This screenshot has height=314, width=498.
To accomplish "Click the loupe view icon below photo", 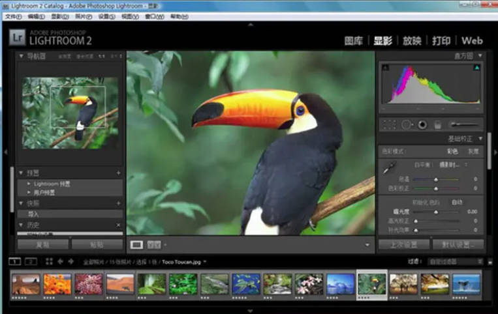I will pos(136,245).
